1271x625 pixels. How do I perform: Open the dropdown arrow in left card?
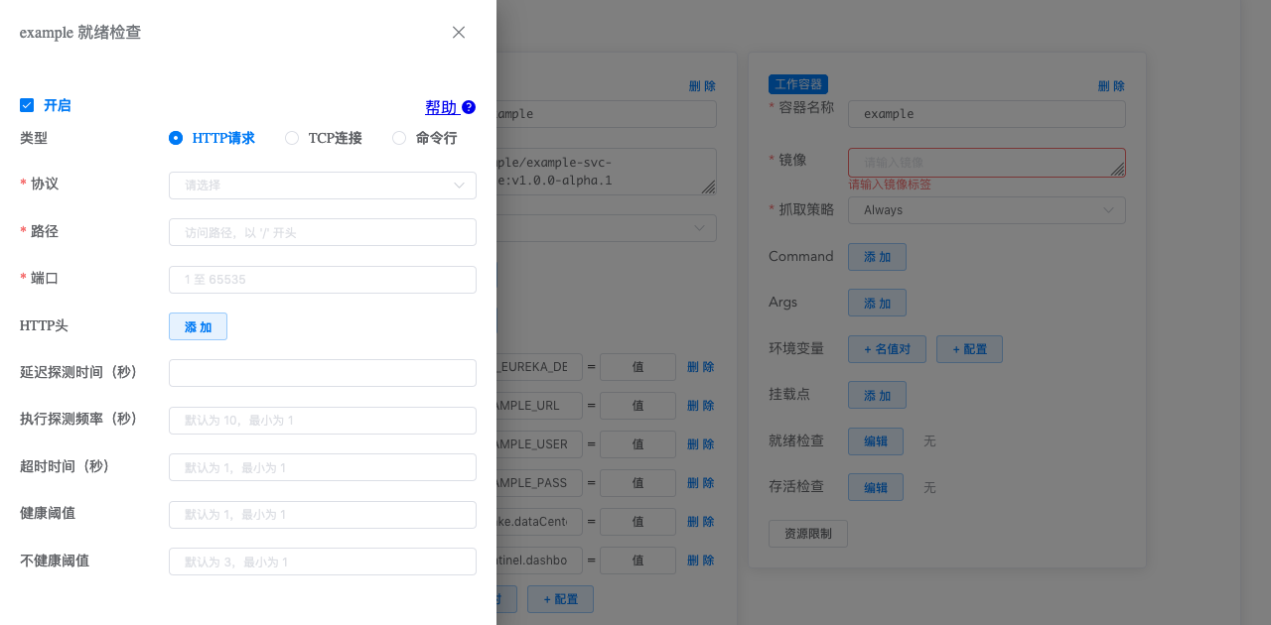tap(699, 228)
